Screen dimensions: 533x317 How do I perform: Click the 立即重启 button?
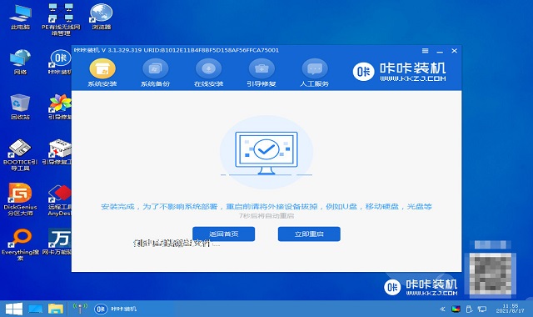coord(309,234)
